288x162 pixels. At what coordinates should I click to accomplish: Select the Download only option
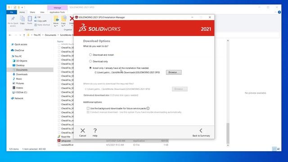click(x=90, y=61)
